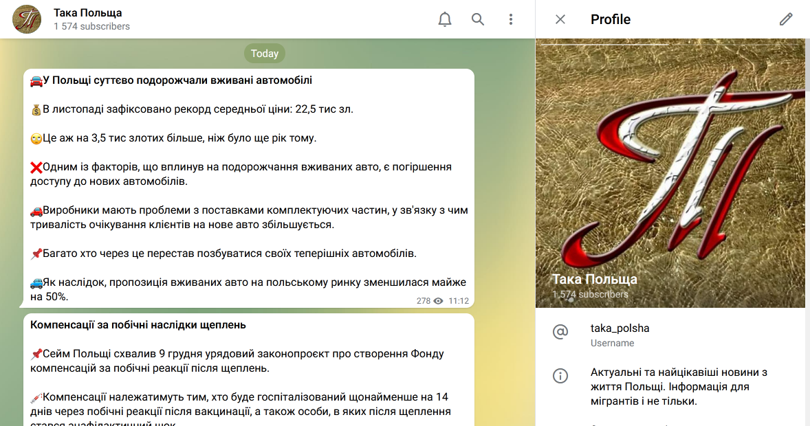The height and width of the screenshot is (426, 810).
Task: Close the Profile panel with X
Action: pyautogui.click(x=560, y=20)
